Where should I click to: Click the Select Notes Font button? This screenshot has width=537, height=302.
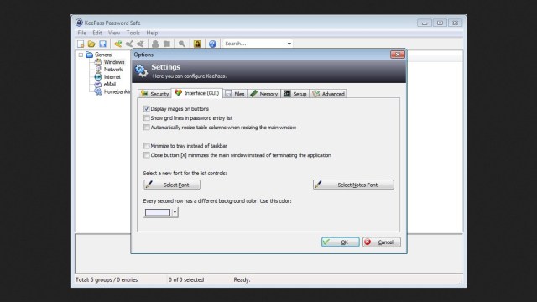pos(353,185)
